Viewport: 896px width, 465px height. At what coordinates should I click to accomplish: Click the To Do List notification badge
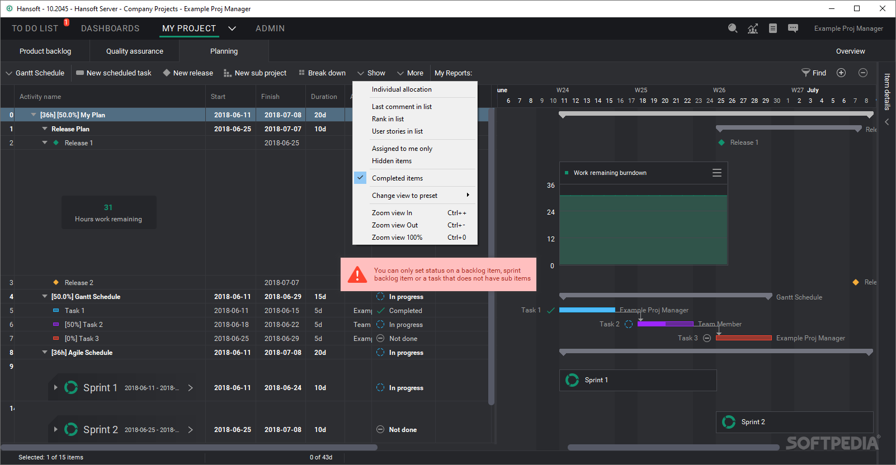click(67, 22)
